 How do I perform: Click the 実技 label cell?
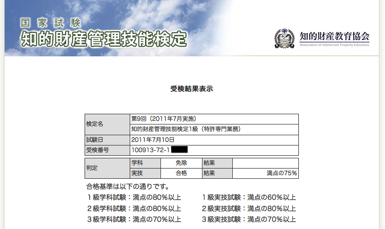click(x=145, y=173)
